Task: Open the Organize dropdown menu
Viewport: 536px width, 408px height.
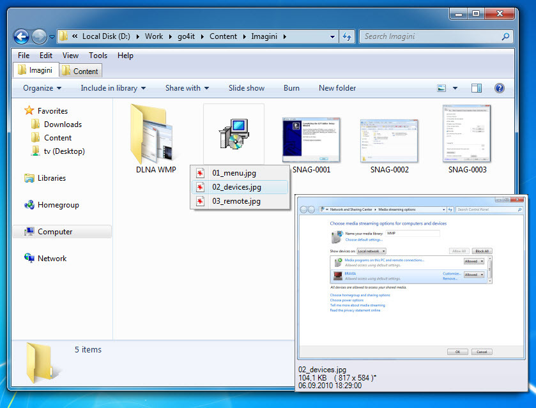Action: coord(42,88)
